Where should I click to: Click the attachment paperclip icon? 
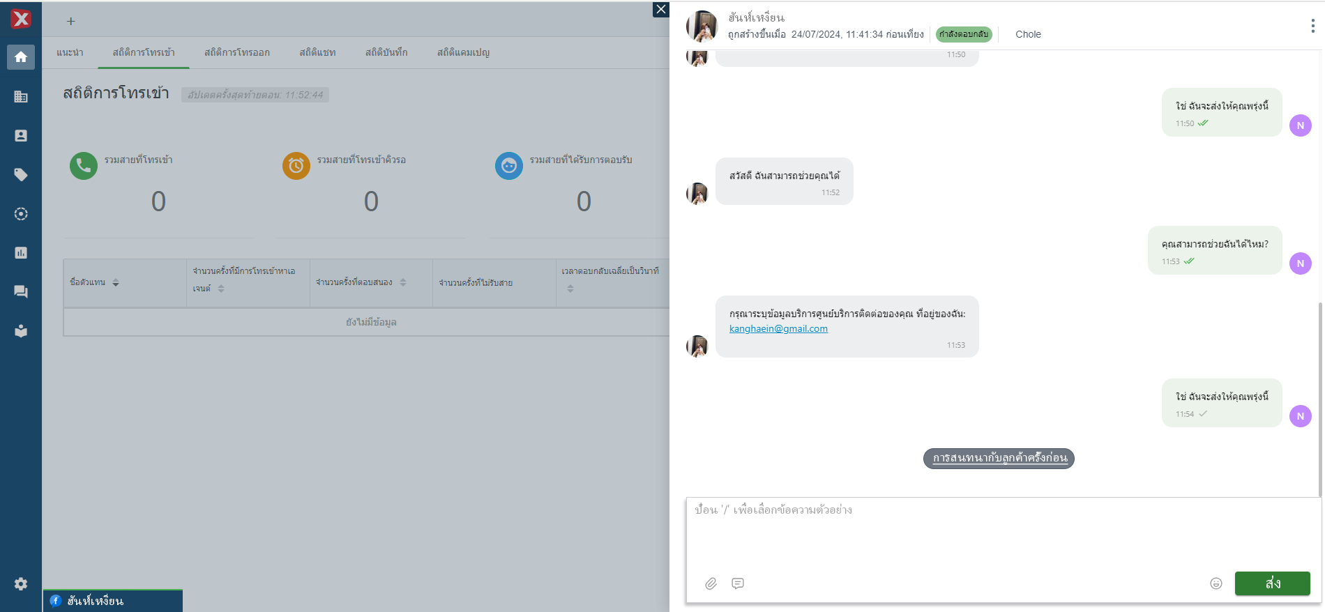(x=711, y=583)
